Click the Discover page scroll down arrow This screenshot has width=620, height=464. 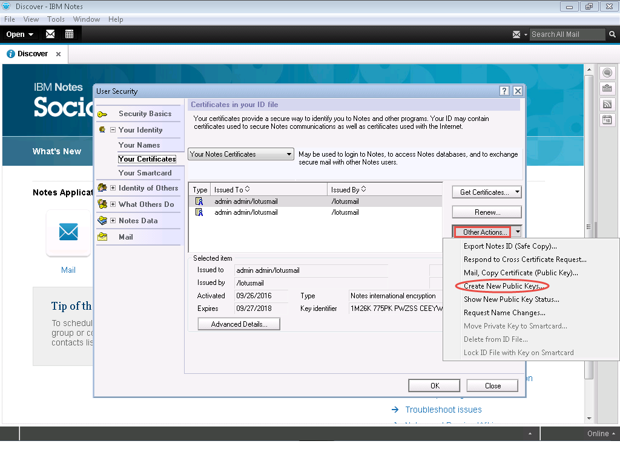[589, 419]
